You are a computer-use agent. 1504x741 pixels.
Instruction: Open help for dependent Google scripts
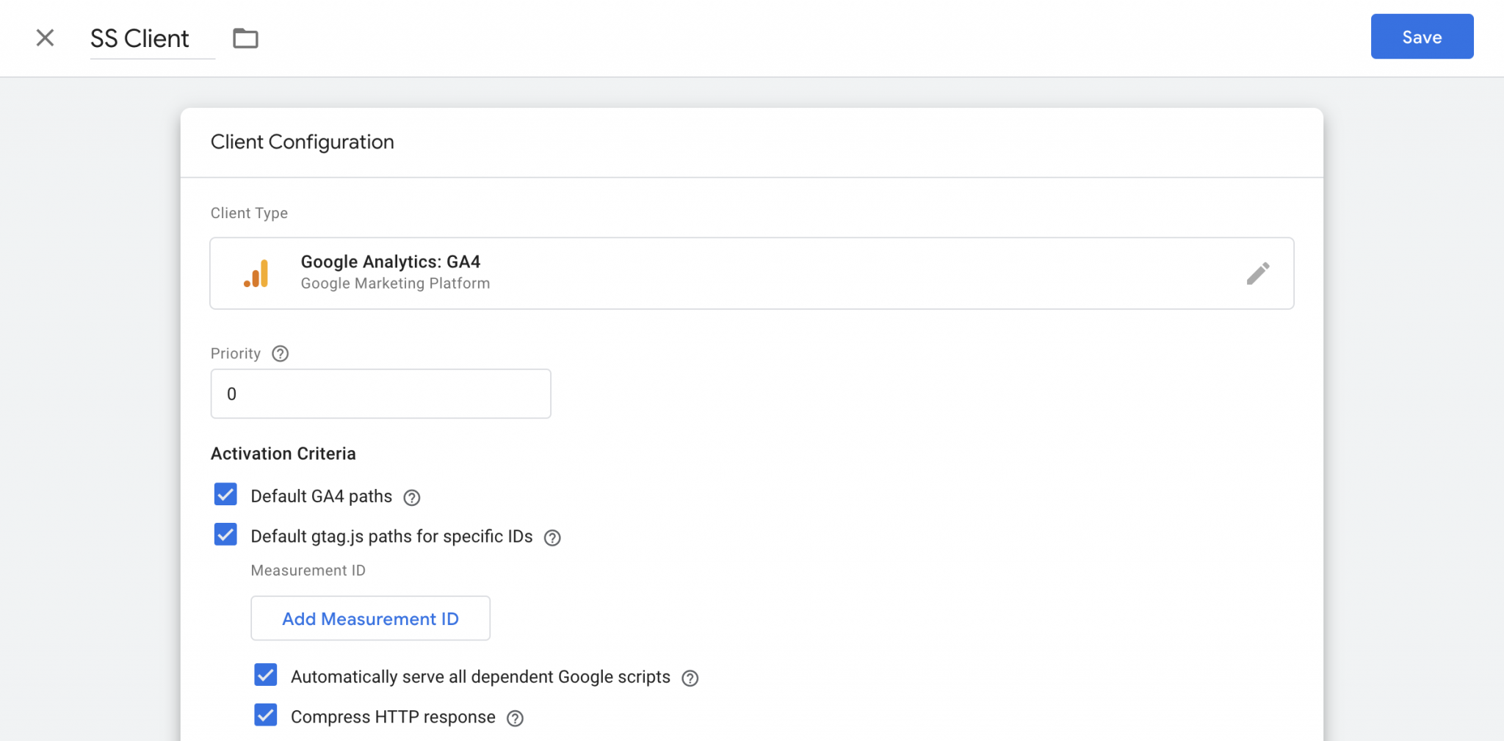point(690,678)
